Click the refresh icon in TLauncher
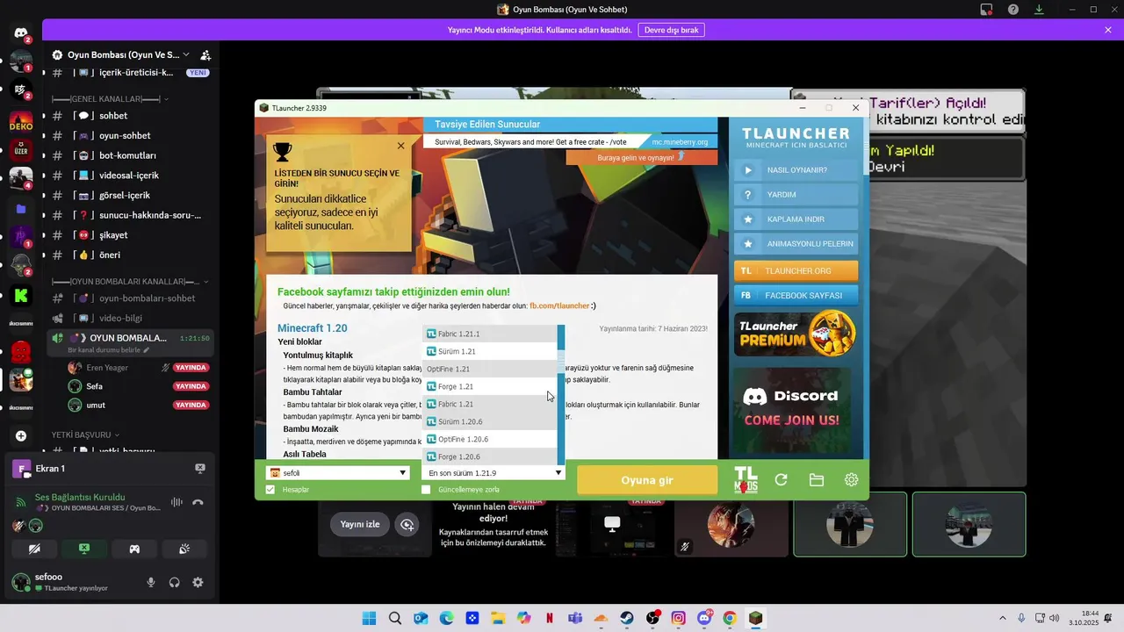 click(x=781, y=480)
